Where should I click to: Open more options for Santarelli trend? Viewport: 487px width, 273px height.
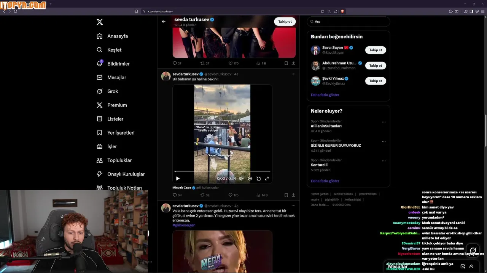(384, 161)
